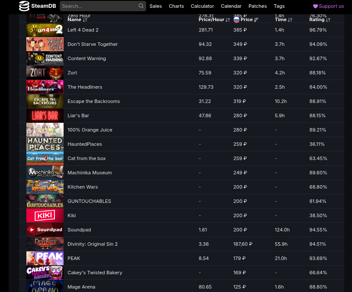This screenshot has height=292, width=352.
Task: Open the Soundpad thumbnail
Action: (x=45, y=230)
